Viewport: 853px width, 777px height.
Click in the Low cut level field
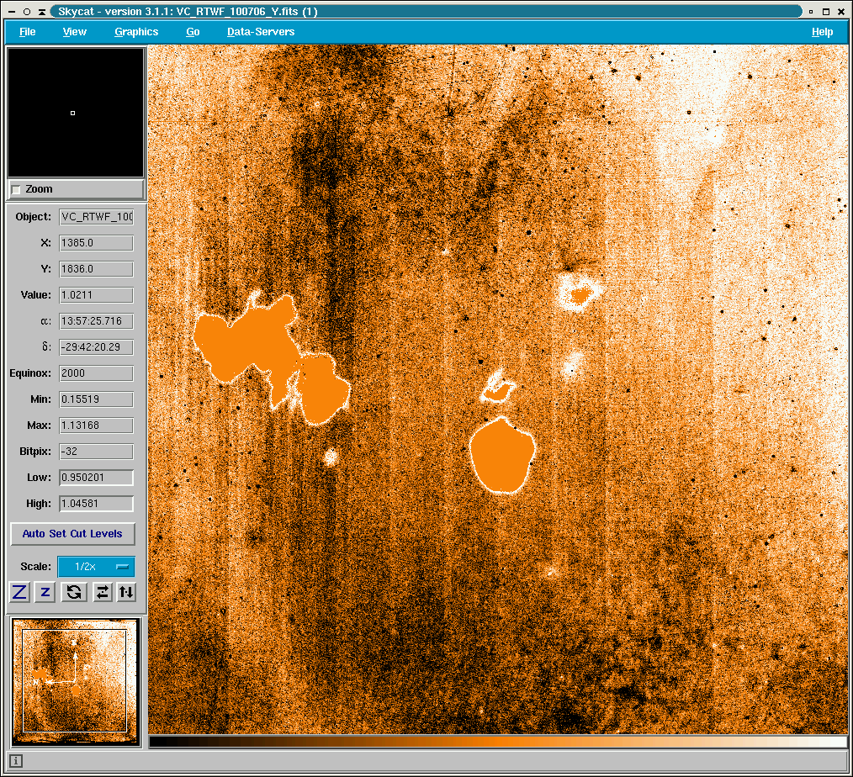pos(96,478)
